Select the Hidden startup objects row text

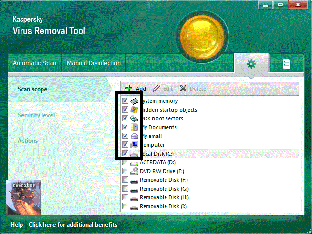click(168, 110)
